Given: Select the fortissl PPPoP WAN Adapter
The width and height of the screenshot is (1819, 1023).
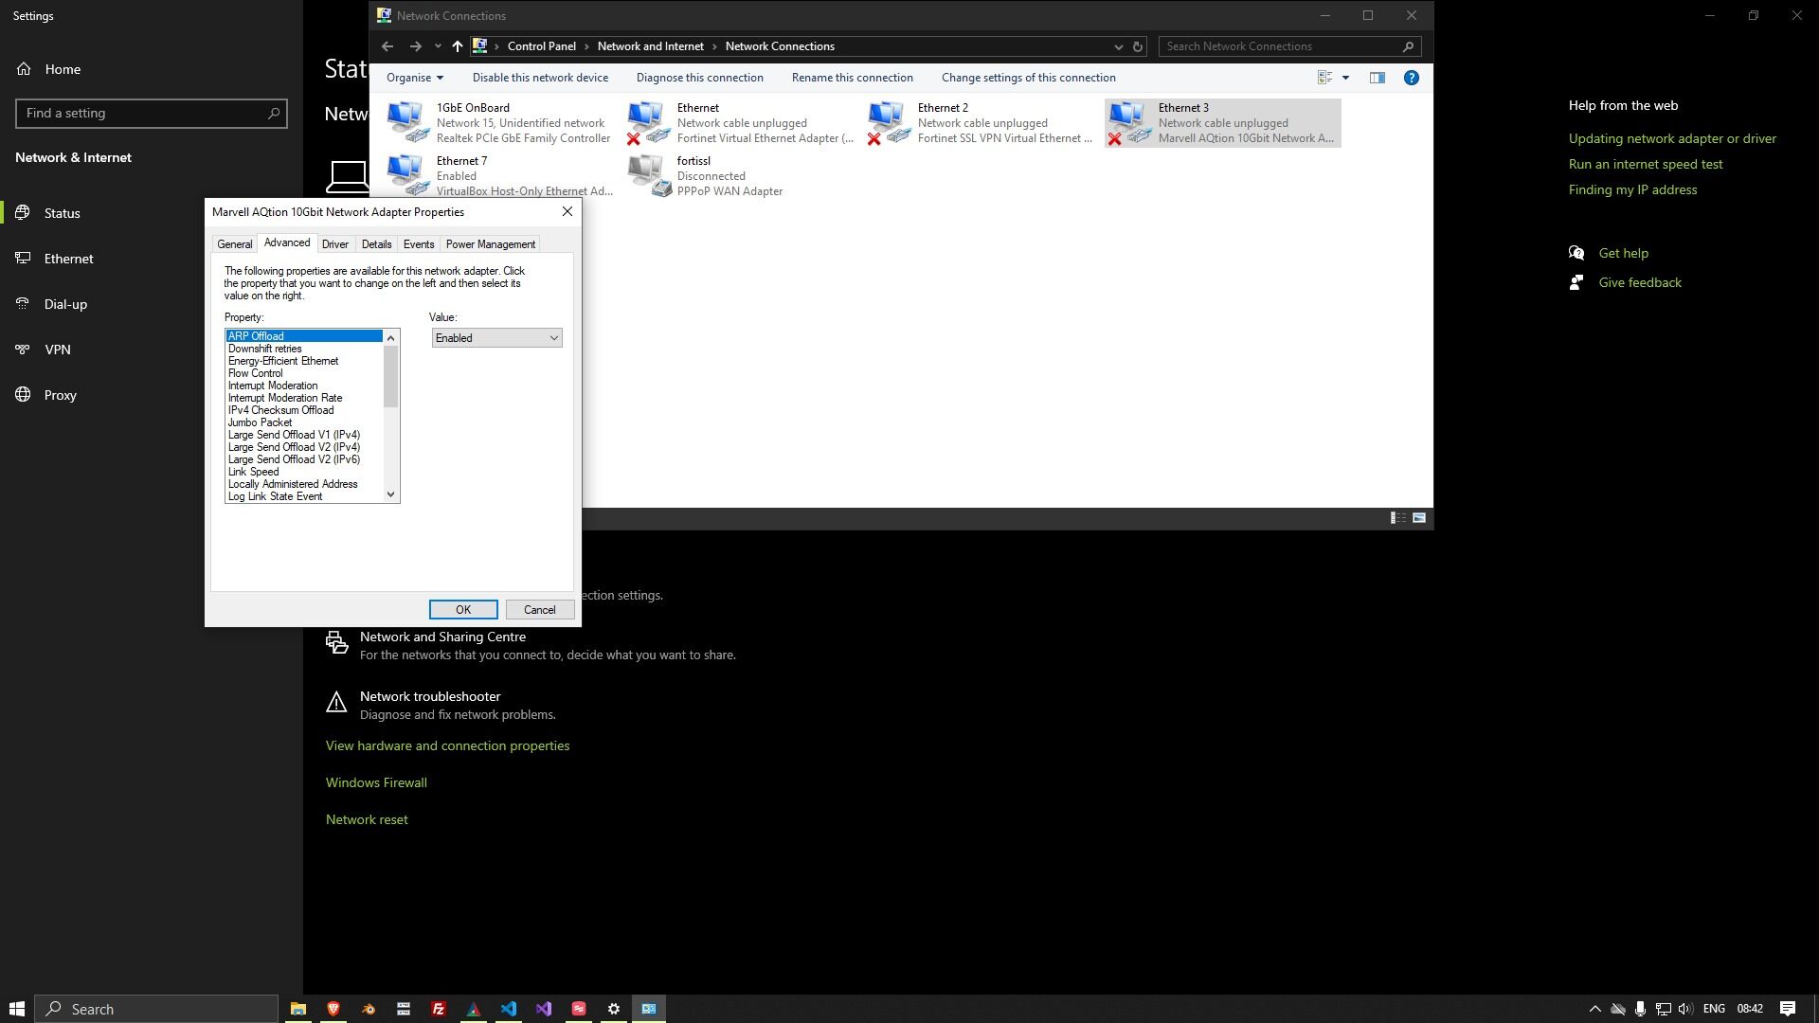Looking at the screenshot, I should tap(729, 174).
